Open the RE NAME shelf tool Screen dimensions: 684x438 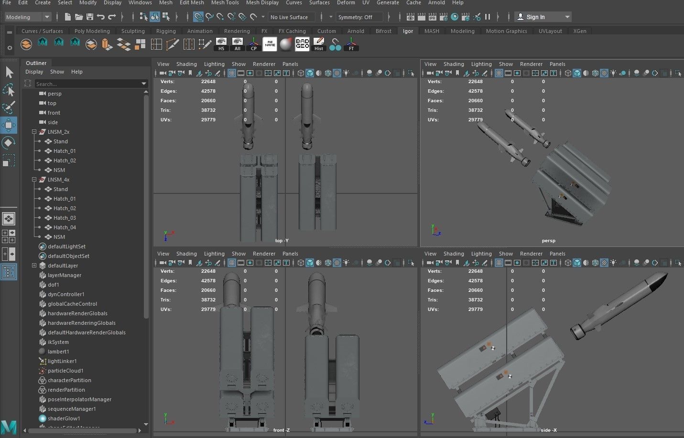(x=270, y=44)
